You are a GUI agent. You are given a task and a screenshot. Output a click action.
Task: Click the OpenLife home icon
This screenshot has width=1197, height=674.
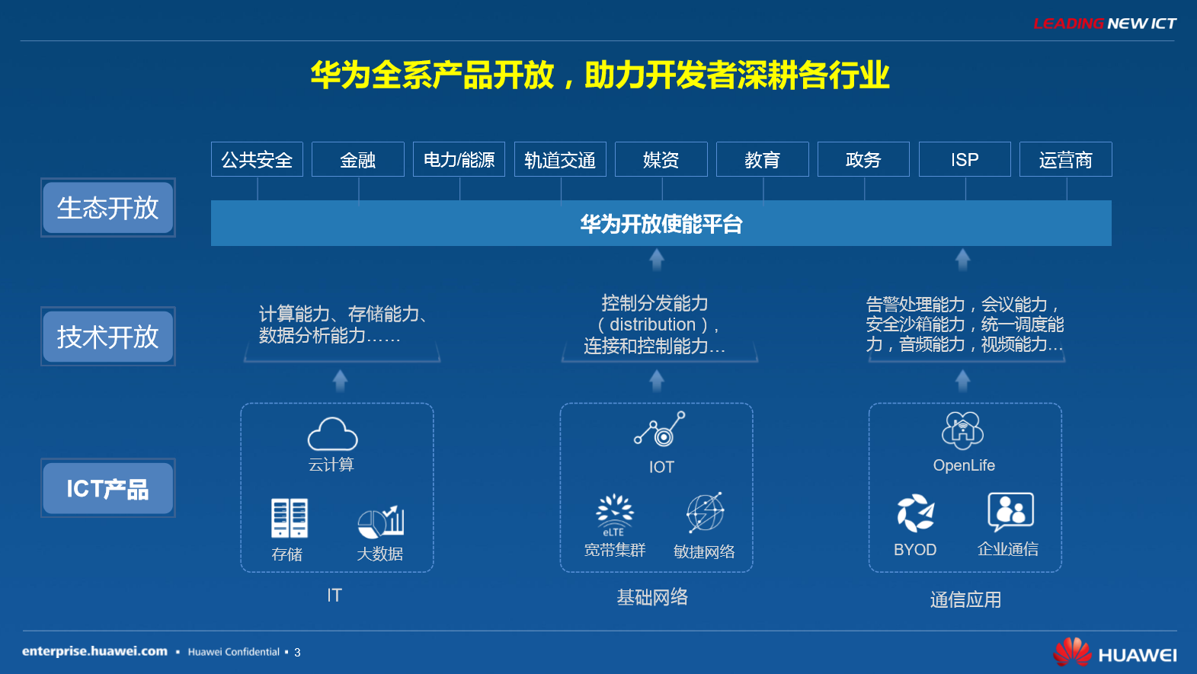click(x=963, y=430)
